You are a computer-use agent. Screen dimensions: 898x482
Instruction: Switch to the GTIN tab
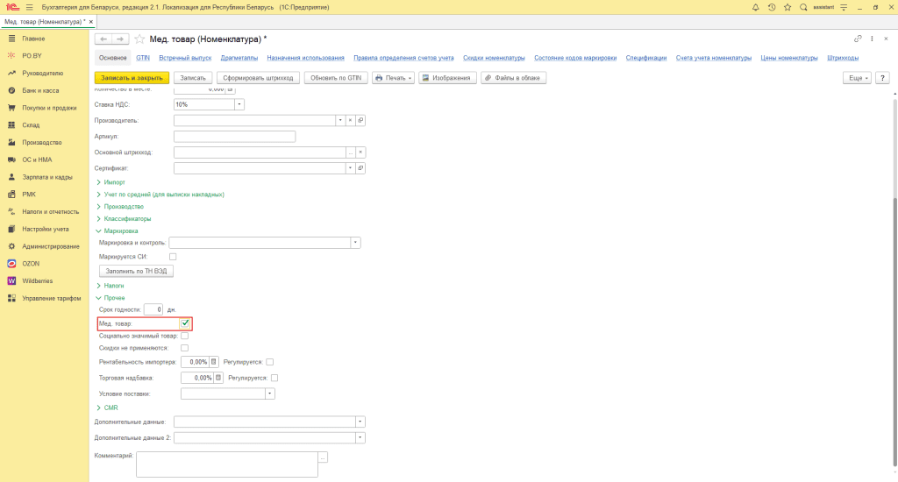coord(143,58)
